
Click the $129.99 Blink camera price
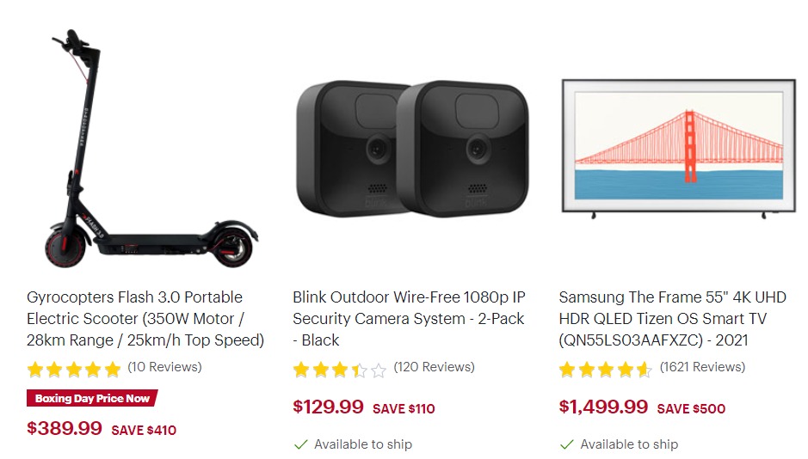click(x=328, y=407)
